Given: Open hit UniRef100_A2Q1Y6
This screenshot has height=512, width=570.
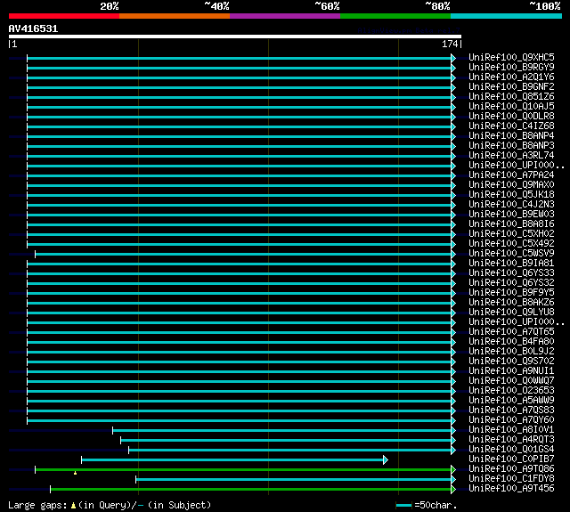Looking at the screenshot, I should click(x=511, y=77).
